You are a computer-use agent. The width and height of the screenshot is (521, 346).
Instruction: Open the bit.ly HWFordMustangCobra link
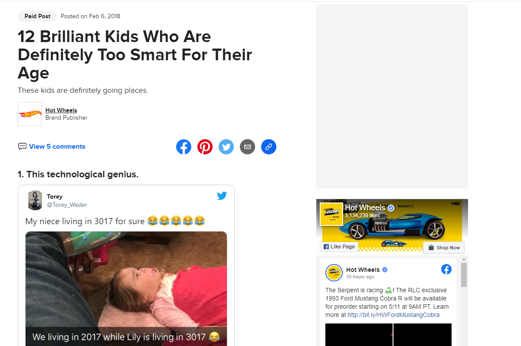[x=393, y=315]
